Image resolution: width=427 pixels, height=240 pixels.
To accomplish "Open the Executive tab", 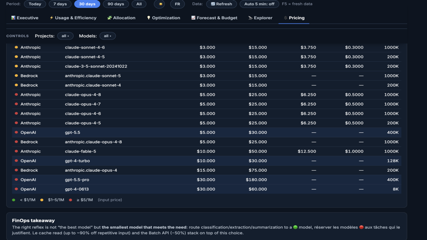I will pos(25,18).
